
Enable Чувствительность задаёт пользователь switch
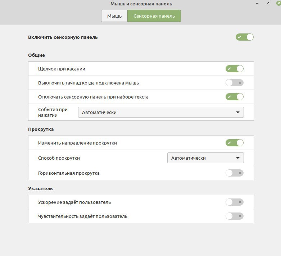(235, 216)
